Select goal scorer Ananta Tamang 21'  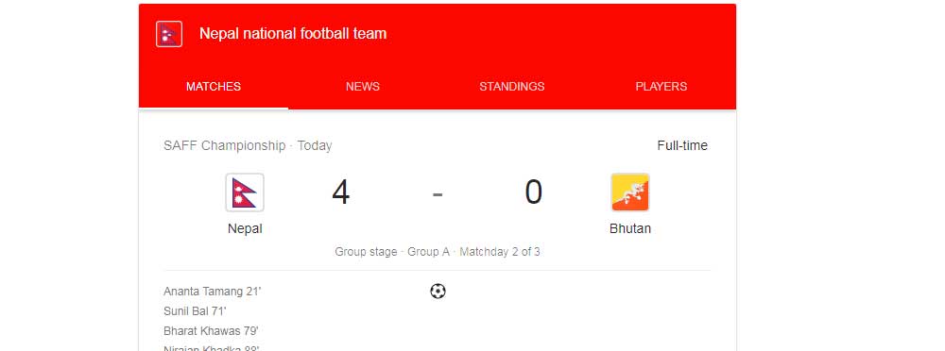pos(212,292)
